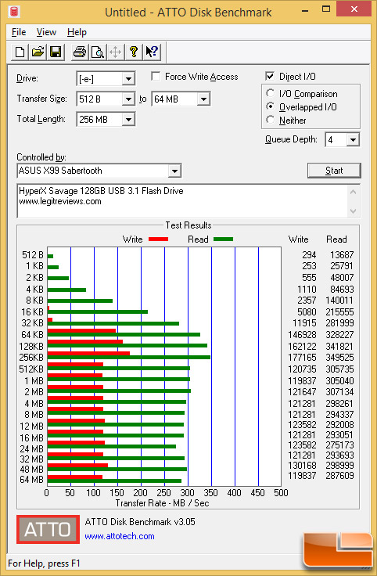Click the green Read legend swatch
377x576 pixels.
click(x=223, y=239)
